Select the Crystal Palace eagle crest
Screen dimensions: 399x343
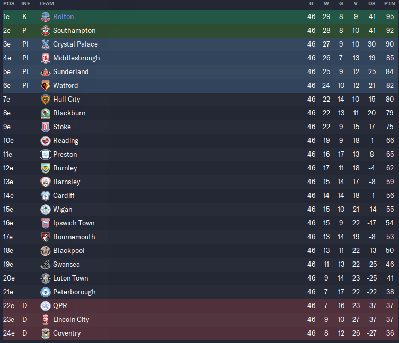(46, 44)
